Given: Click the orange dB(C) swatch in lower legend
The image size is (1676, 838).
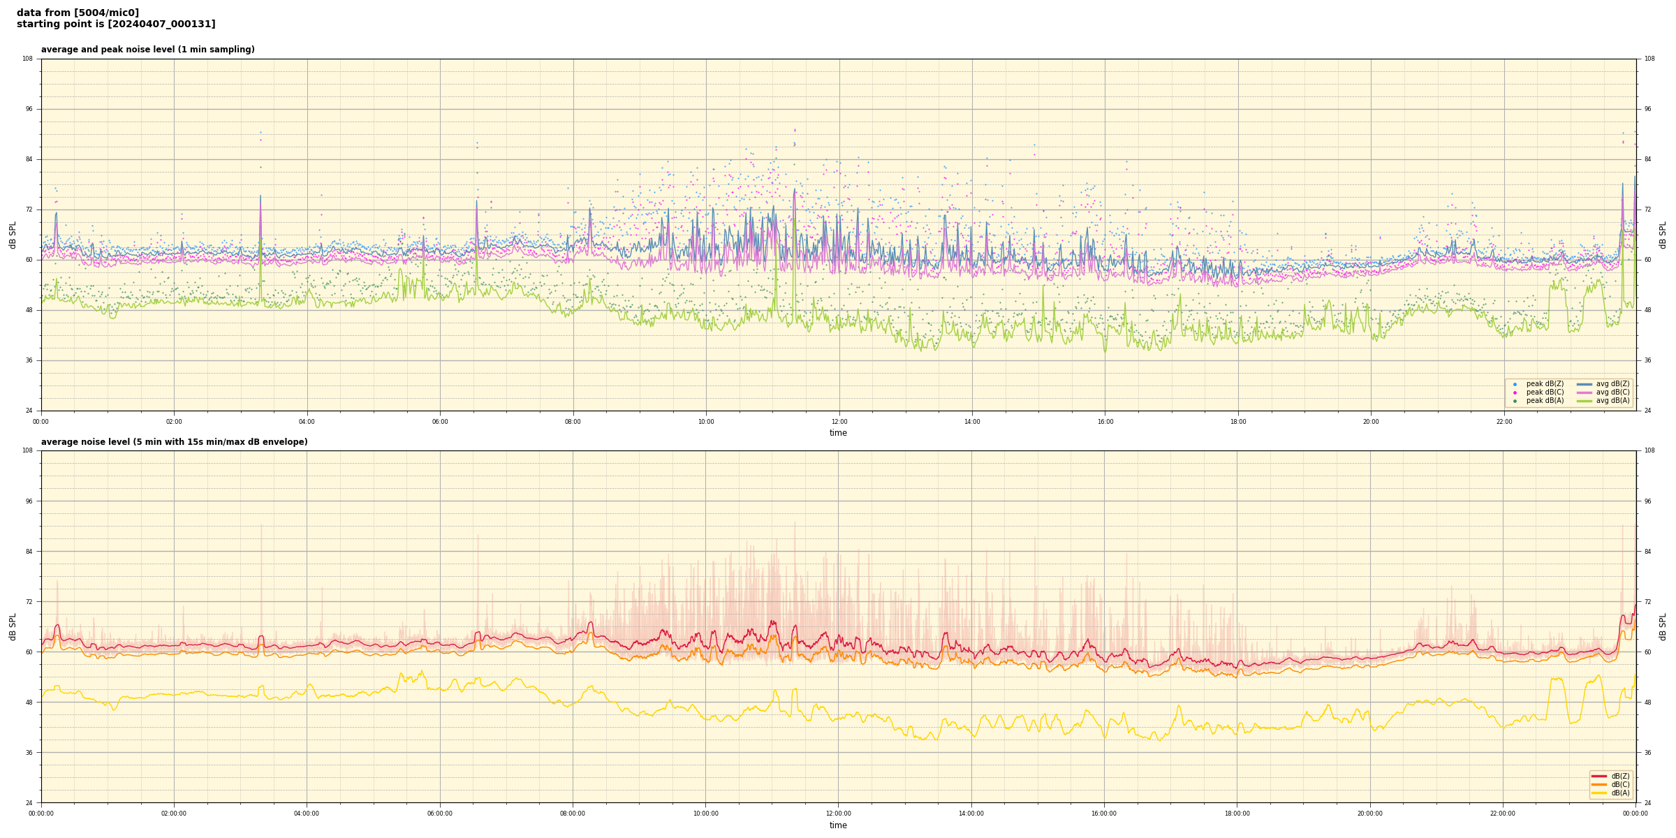Looking at the screenshot, I should [1599, 784].
